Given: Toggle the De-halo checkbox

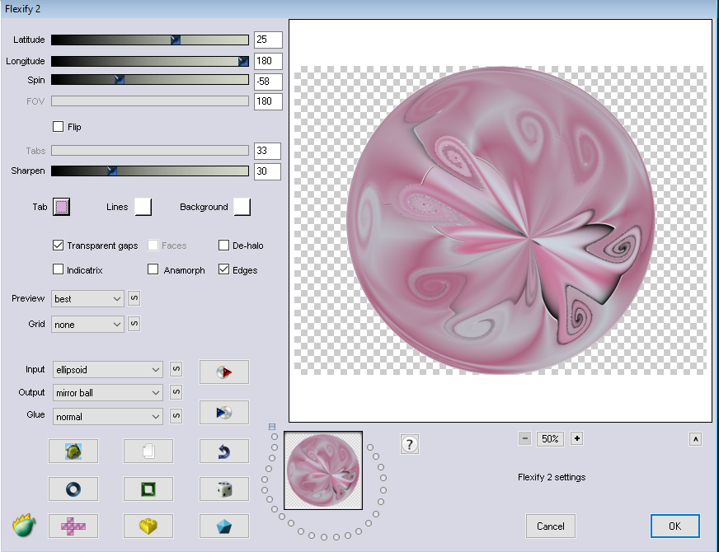Looking at the screenshot, I should 223,246.
